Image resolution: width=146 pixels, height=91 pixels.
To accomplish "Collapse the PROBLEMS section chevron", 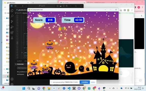I will pos(16,64).
